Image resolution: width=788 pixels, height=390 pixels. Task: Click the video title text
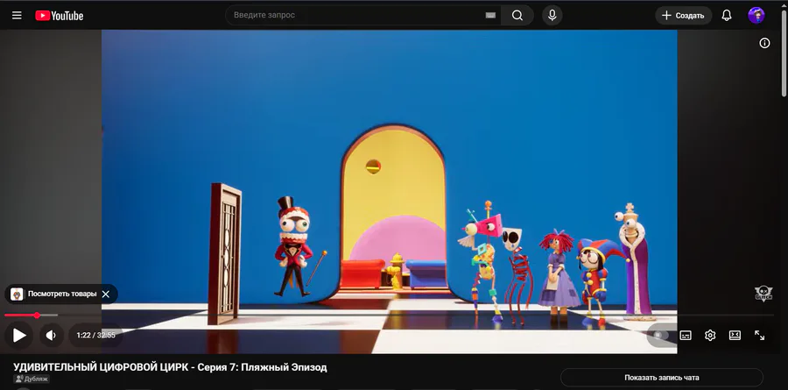click(171, 367)
